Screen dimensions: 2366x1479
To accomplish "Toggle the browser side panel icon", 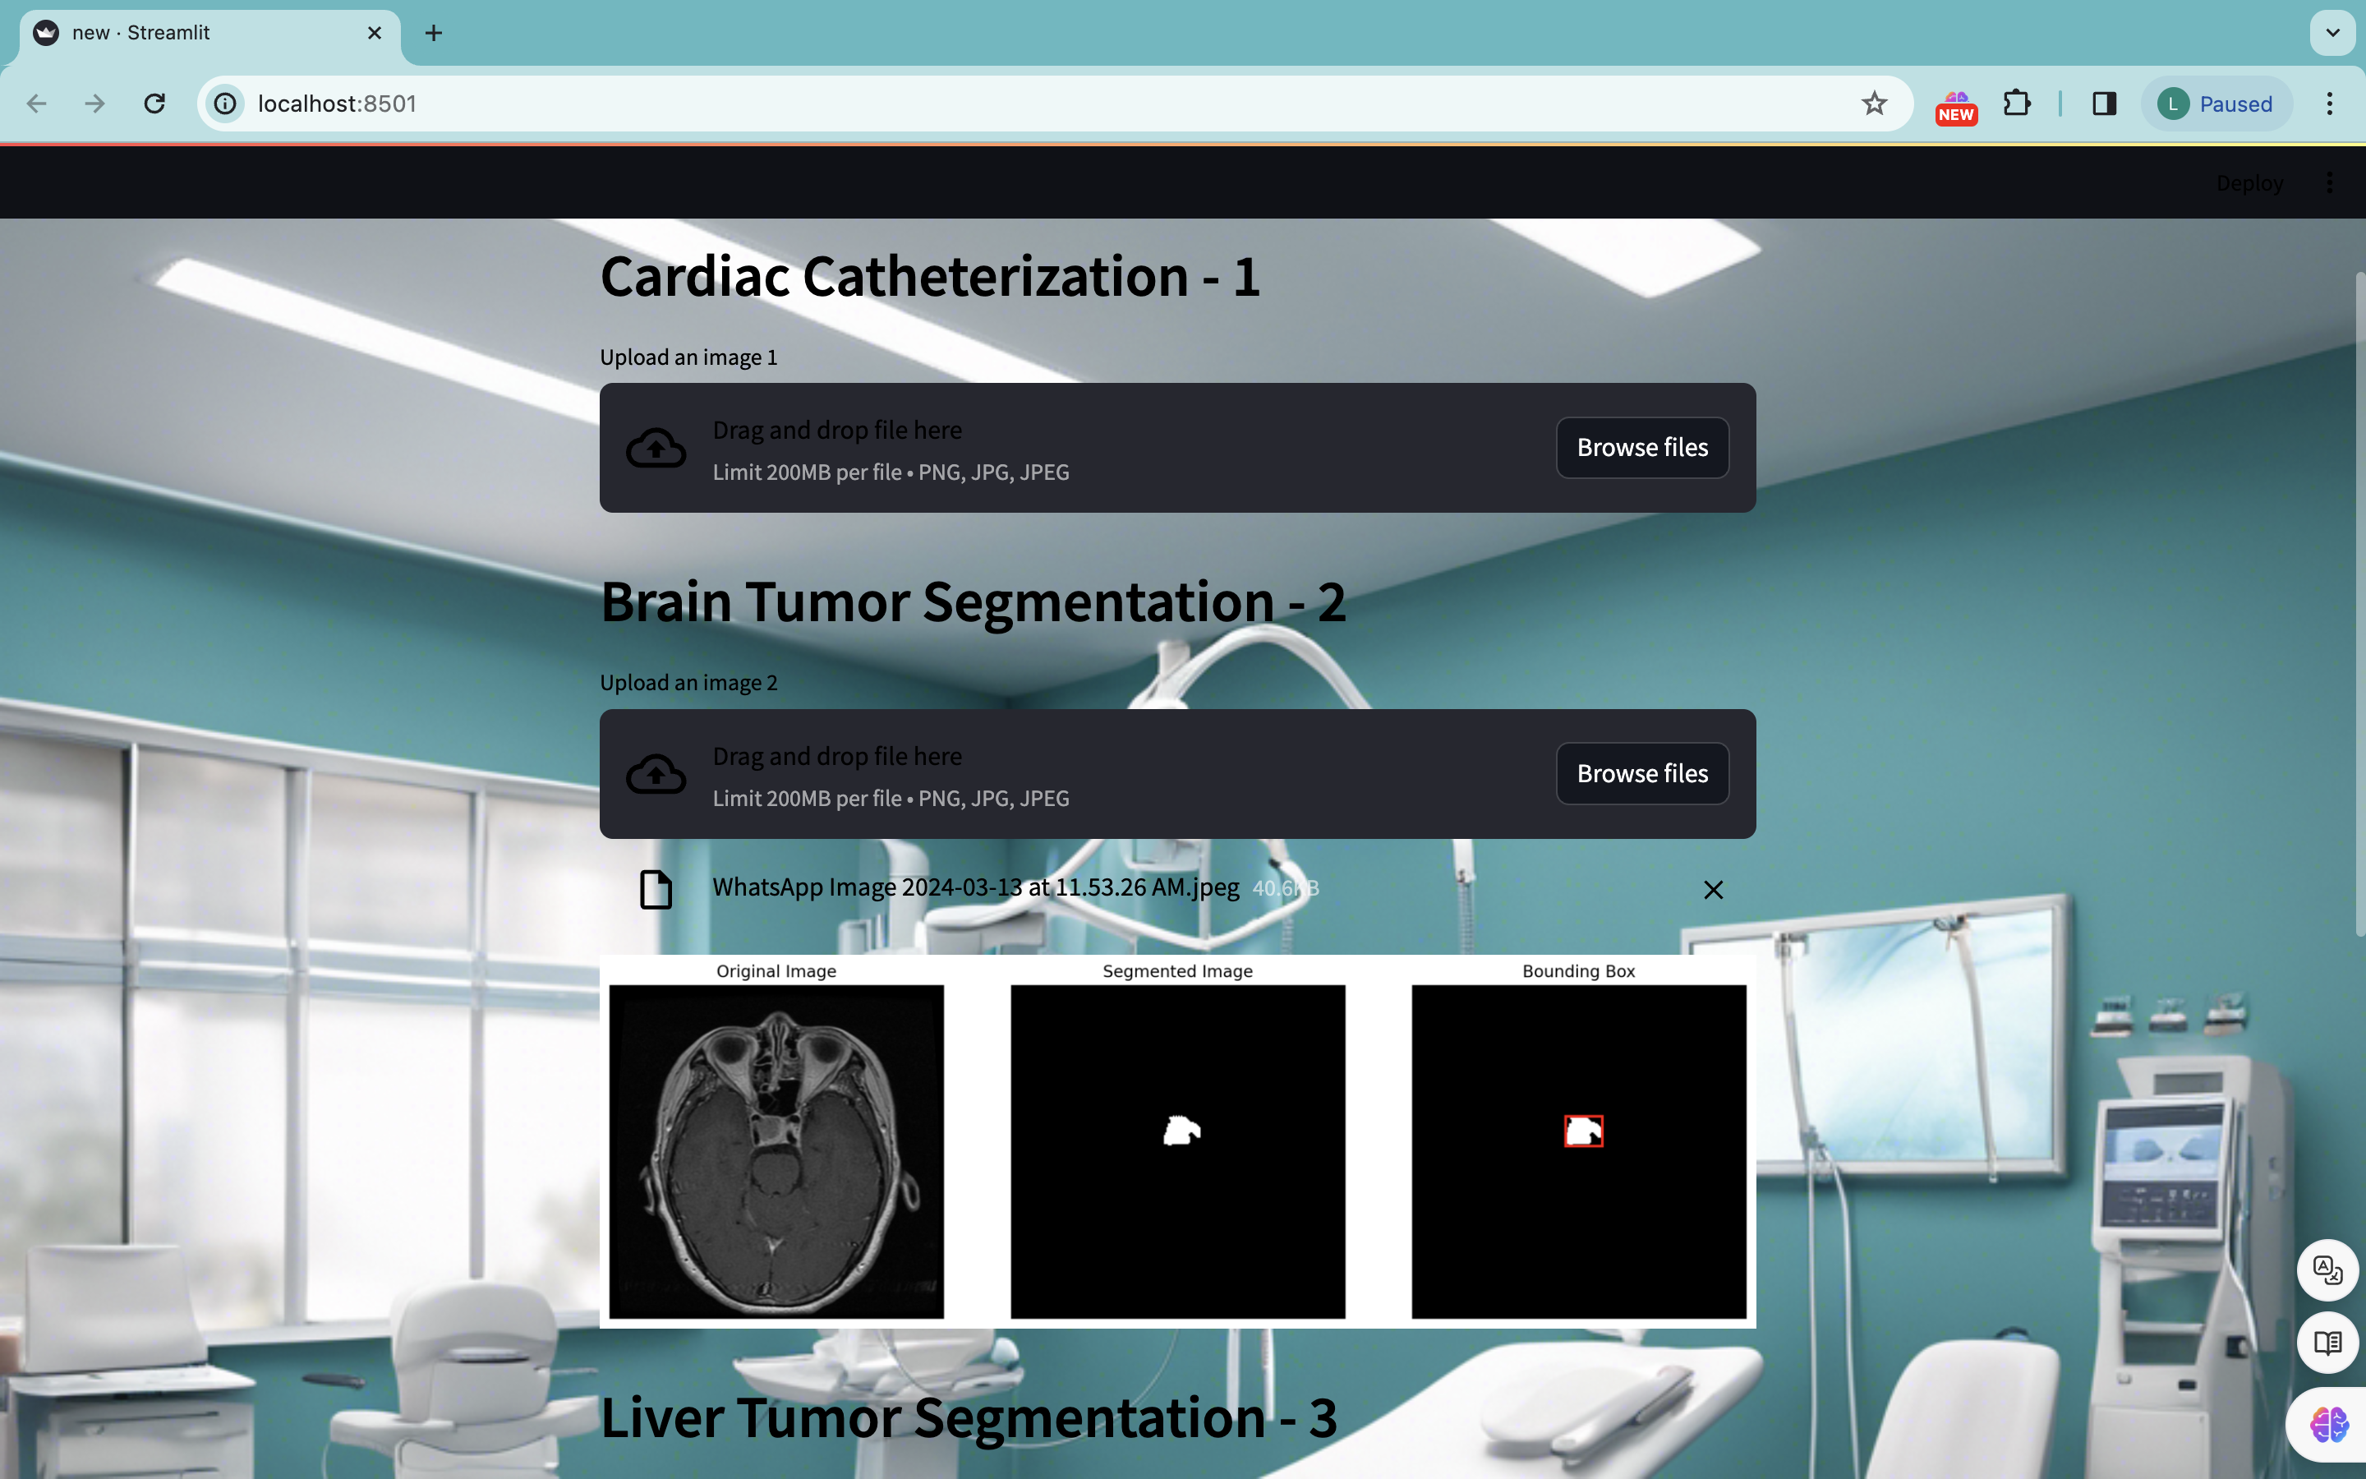I will (2104, 104).
